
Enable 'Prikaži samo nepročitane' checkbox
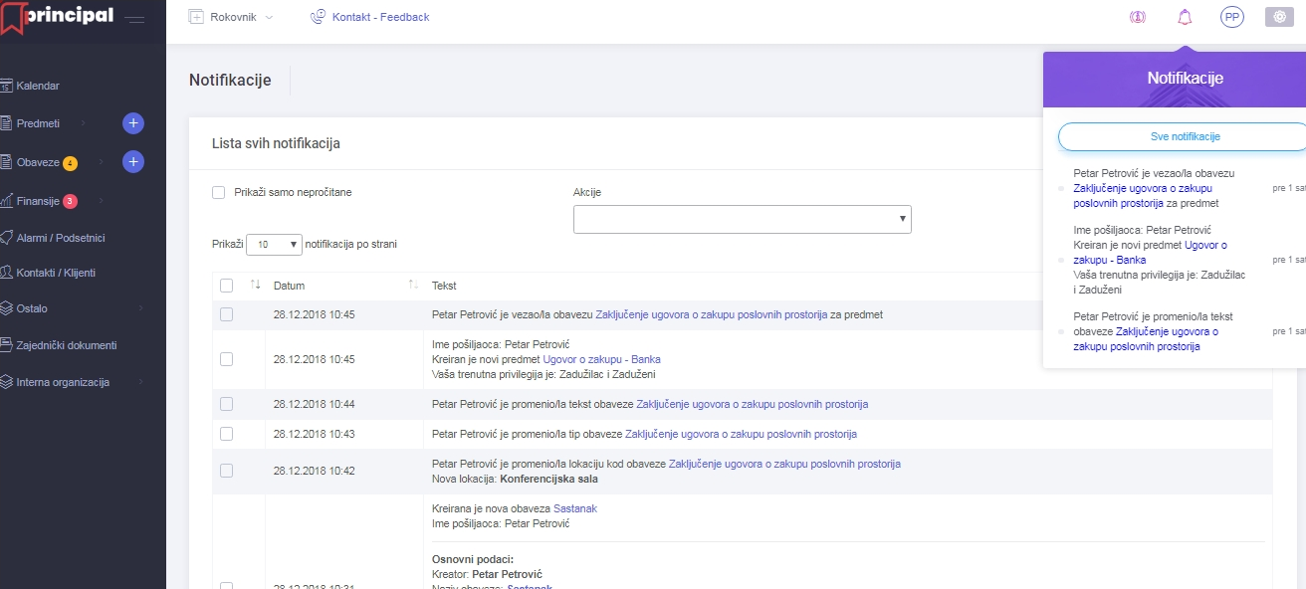pyautogui.click(x=219, y=192)
